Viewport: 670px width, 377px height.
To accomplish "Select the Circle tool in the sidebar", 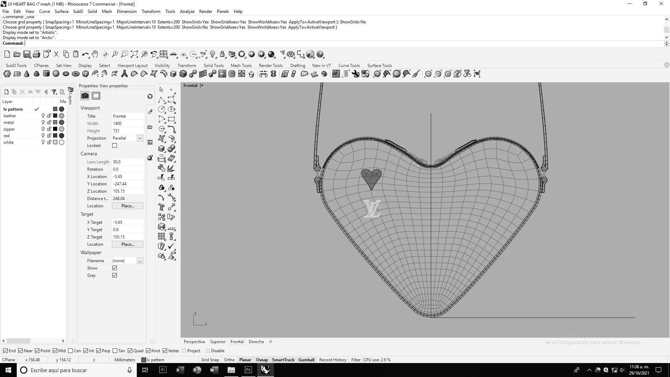I will pos(161,109).
